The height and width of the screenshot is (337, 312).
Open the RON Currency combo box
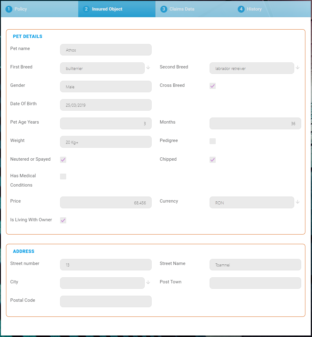pyautogui.click(x=251, y=203)
